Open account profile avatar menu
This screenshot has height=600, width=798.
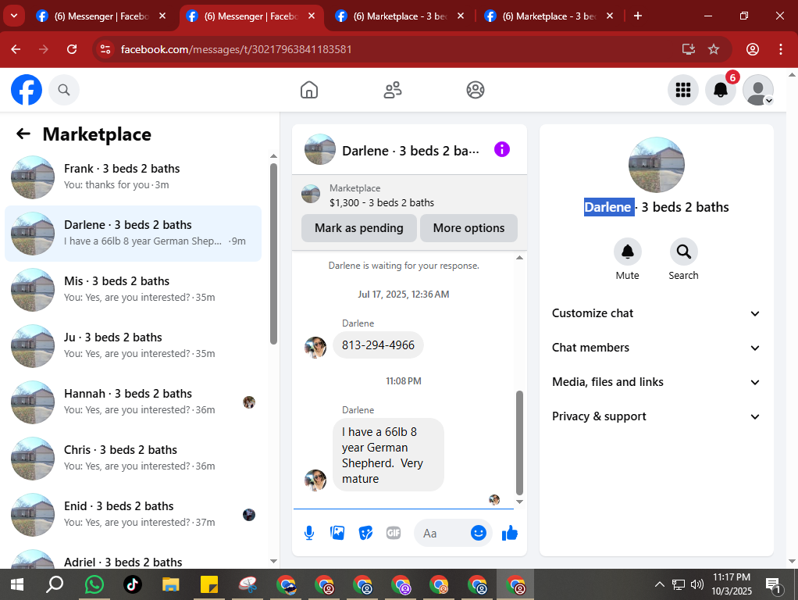(x=758, y=90)
